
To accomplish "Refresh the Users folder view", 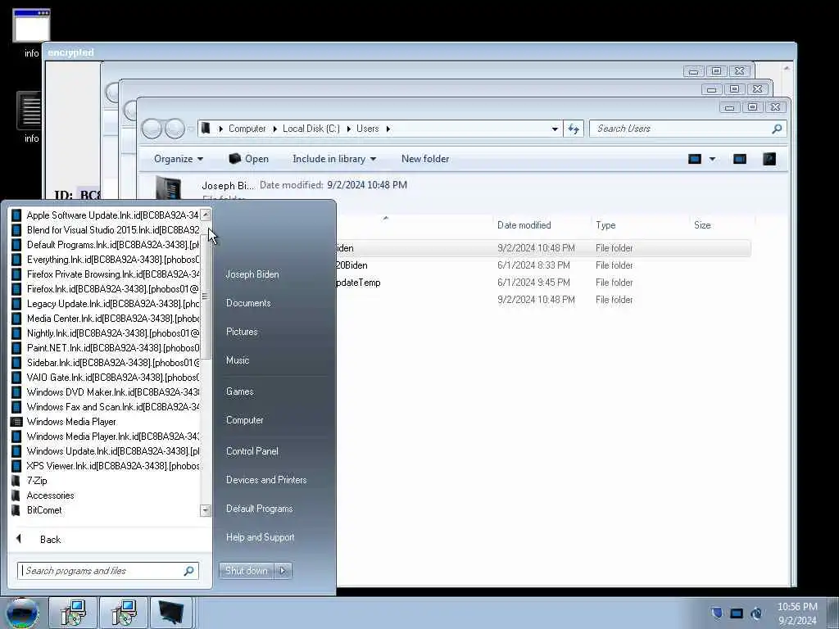I will 574,129.
